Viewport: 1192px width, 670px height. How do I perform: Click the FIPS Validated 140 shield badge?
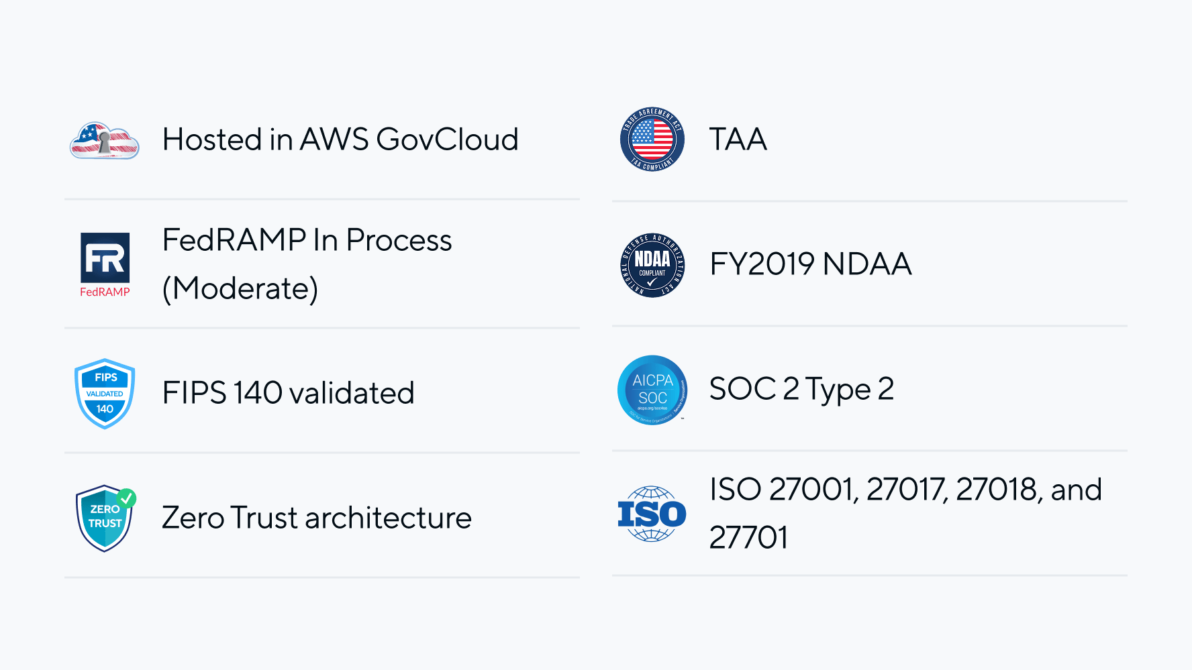click(x=105, y=394)
